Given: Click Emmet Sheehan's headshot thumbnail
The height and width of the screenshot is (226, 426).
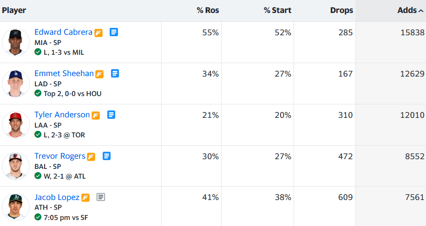Looking at the screenshot, I should point(15,83).
